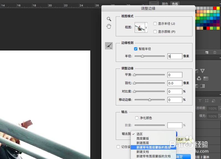The image size is (221, 159).
Task: Select the Hand tool in Refine Edge dialog
Action: (x=109, y=26)
